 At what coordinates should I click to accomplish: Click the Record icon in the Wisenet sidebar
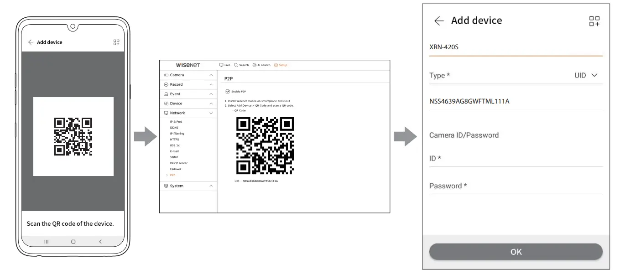[166, 84]
